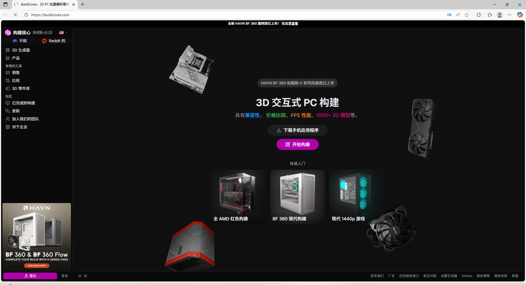Click the 快速入门 section label
The height and width of the screenshot is (285, 526).
(297, 164)
